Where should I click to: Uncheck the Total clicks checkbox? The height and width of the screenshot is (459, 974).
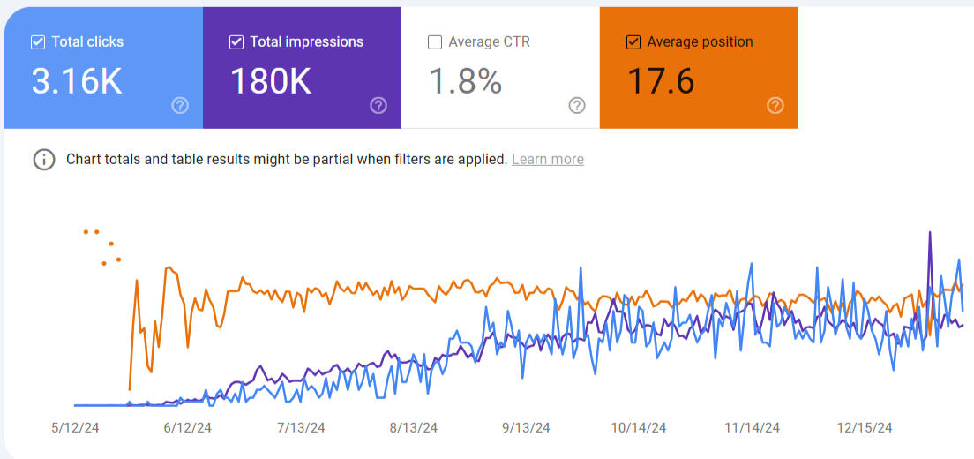(x=38, y=41)
